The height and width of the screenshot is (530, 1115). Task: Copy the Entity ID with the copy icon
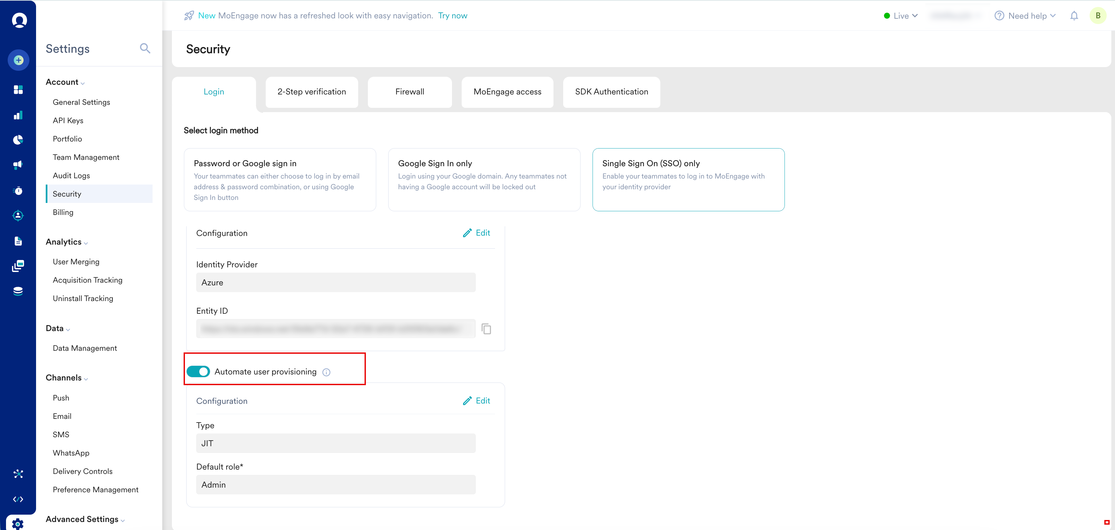click(x=486, y=329)
